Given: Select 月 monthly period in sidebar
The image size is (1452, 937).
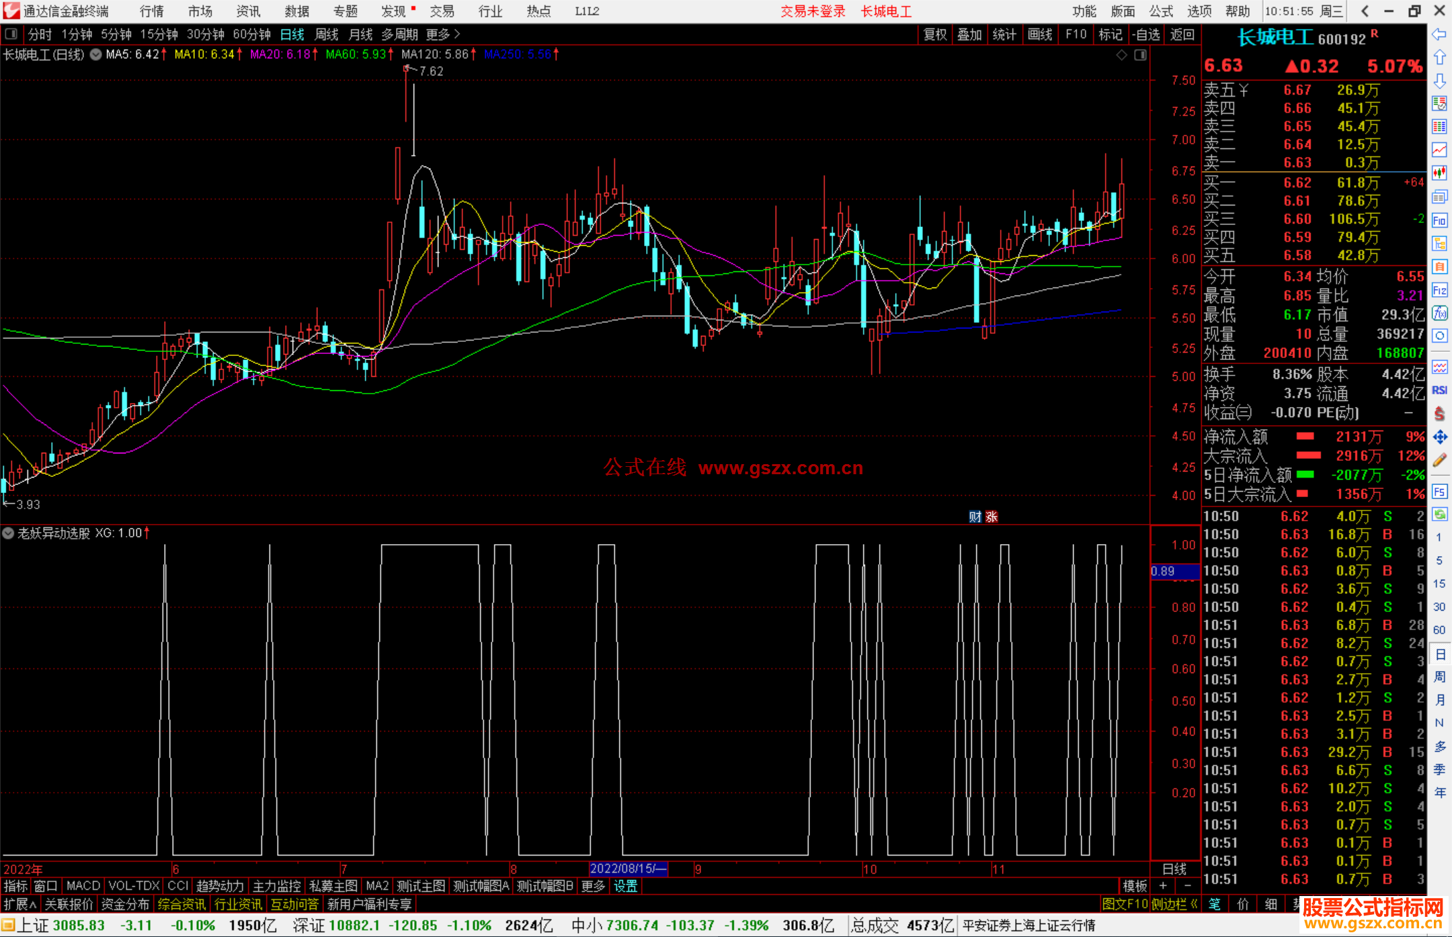Looking at the screenshot, I should [1439, 700].
